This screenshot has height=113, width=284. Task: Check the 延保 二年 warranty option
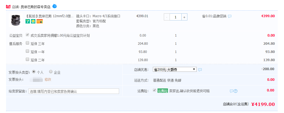click(27, 59)
